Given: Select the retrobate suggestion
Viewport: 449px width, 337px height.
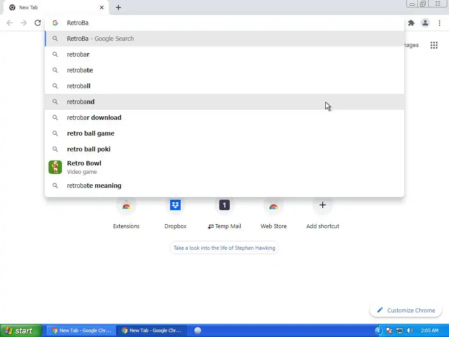Looking at the screenshot, I should click(x=224, y=70).
